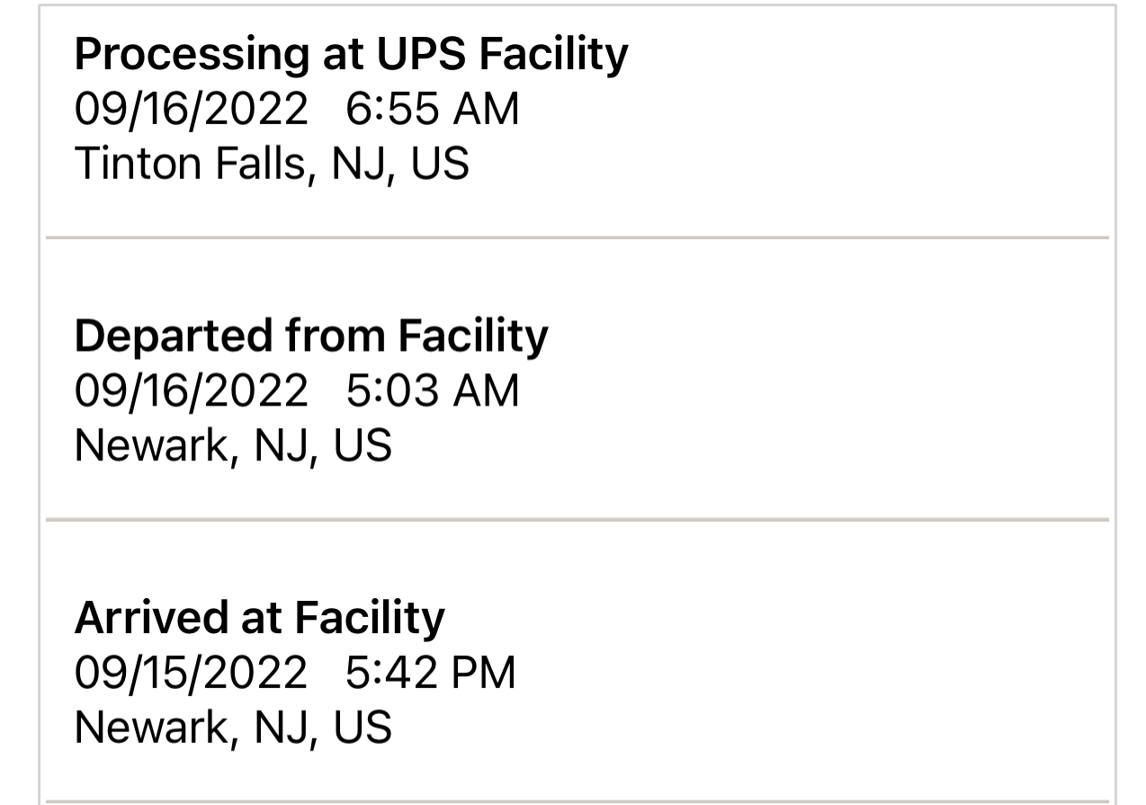Tap Newark location under Arrived at Facility
The height and width of the screenshot is (805, 1146).
point(233,728)
